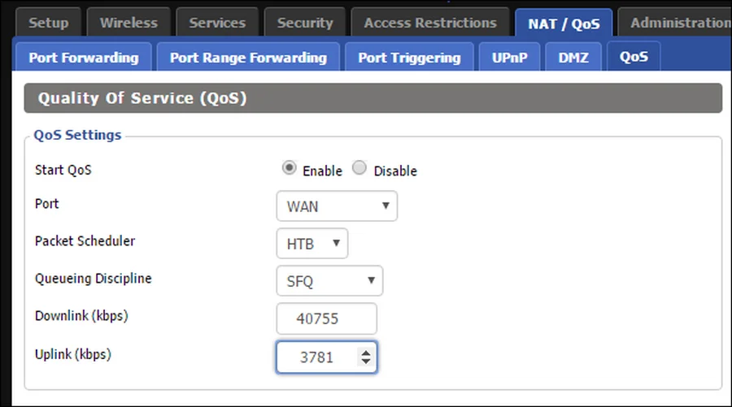Screen dimensions: 732x407
Task: Switch to Access Restrictions tab
Action: point(430,23)
